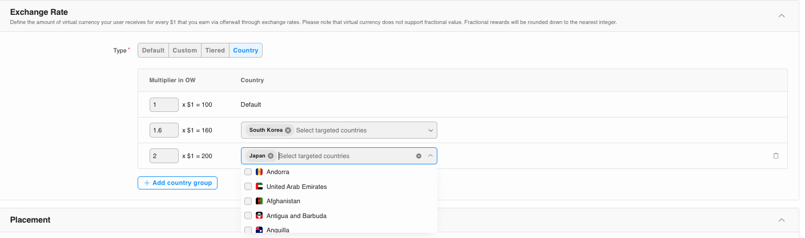Open the South Korea country dropdown

430,130
